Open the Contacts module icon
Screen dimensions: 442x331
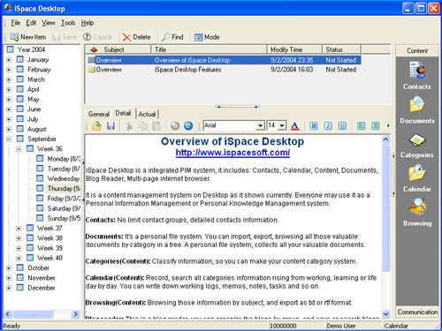[417, 75]
